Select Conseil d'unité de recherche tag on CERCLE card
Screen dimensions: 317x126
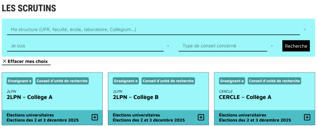click(274, 81)
